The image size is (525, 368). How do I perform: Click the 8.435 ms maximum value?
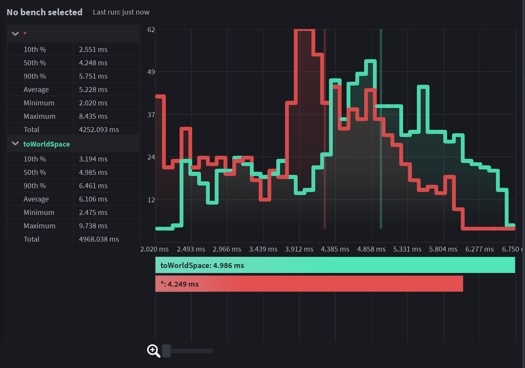point(93,116)
